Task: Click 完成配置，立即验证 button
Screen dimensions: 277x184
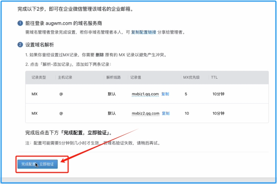Action: [x=38, y=164]
